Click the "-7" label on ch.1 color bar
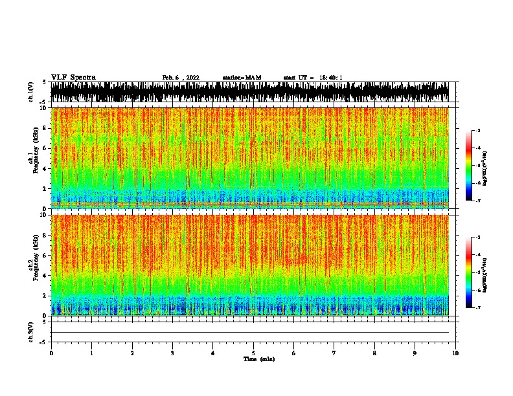Screen dimensions: 513x396 click(x=477, y=201)
